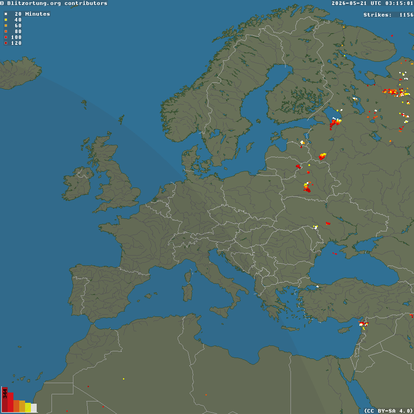
Task: Click the dark red histogram bar labeled 344
Action: pyautogui.click(x=4, y=400)
